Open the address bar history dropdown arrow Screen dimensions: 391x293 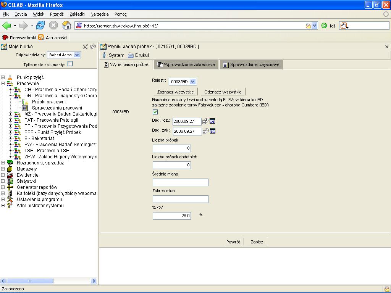pyautogui.click(x=314, y=26)
